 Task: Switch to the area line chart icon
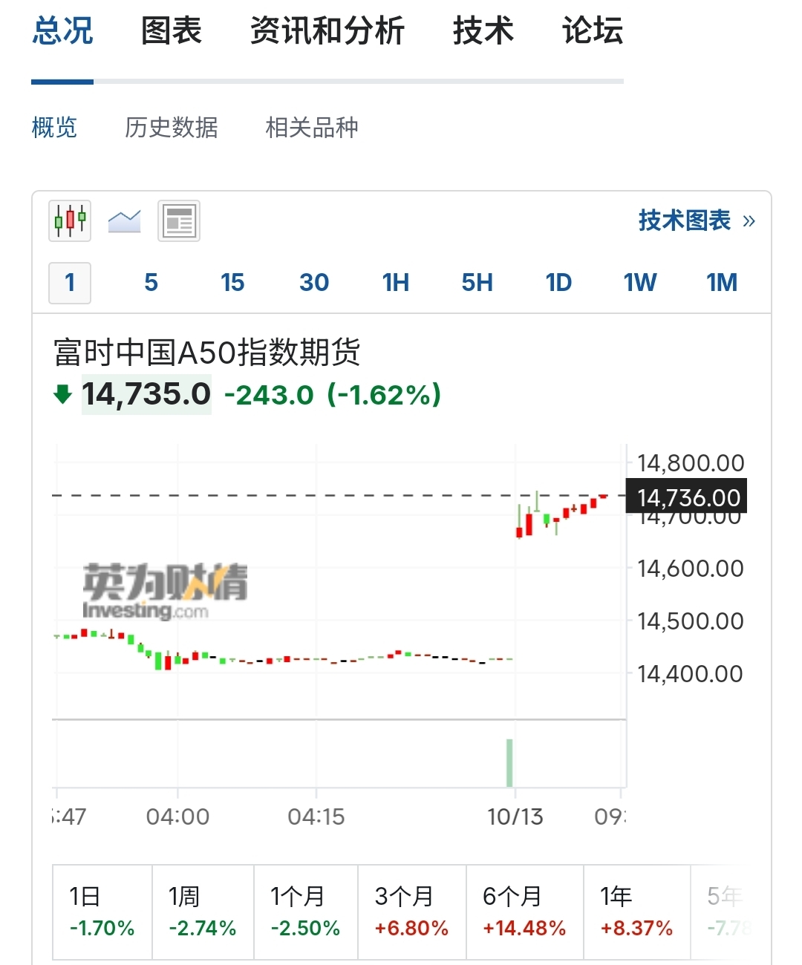(x=124, y=220)
